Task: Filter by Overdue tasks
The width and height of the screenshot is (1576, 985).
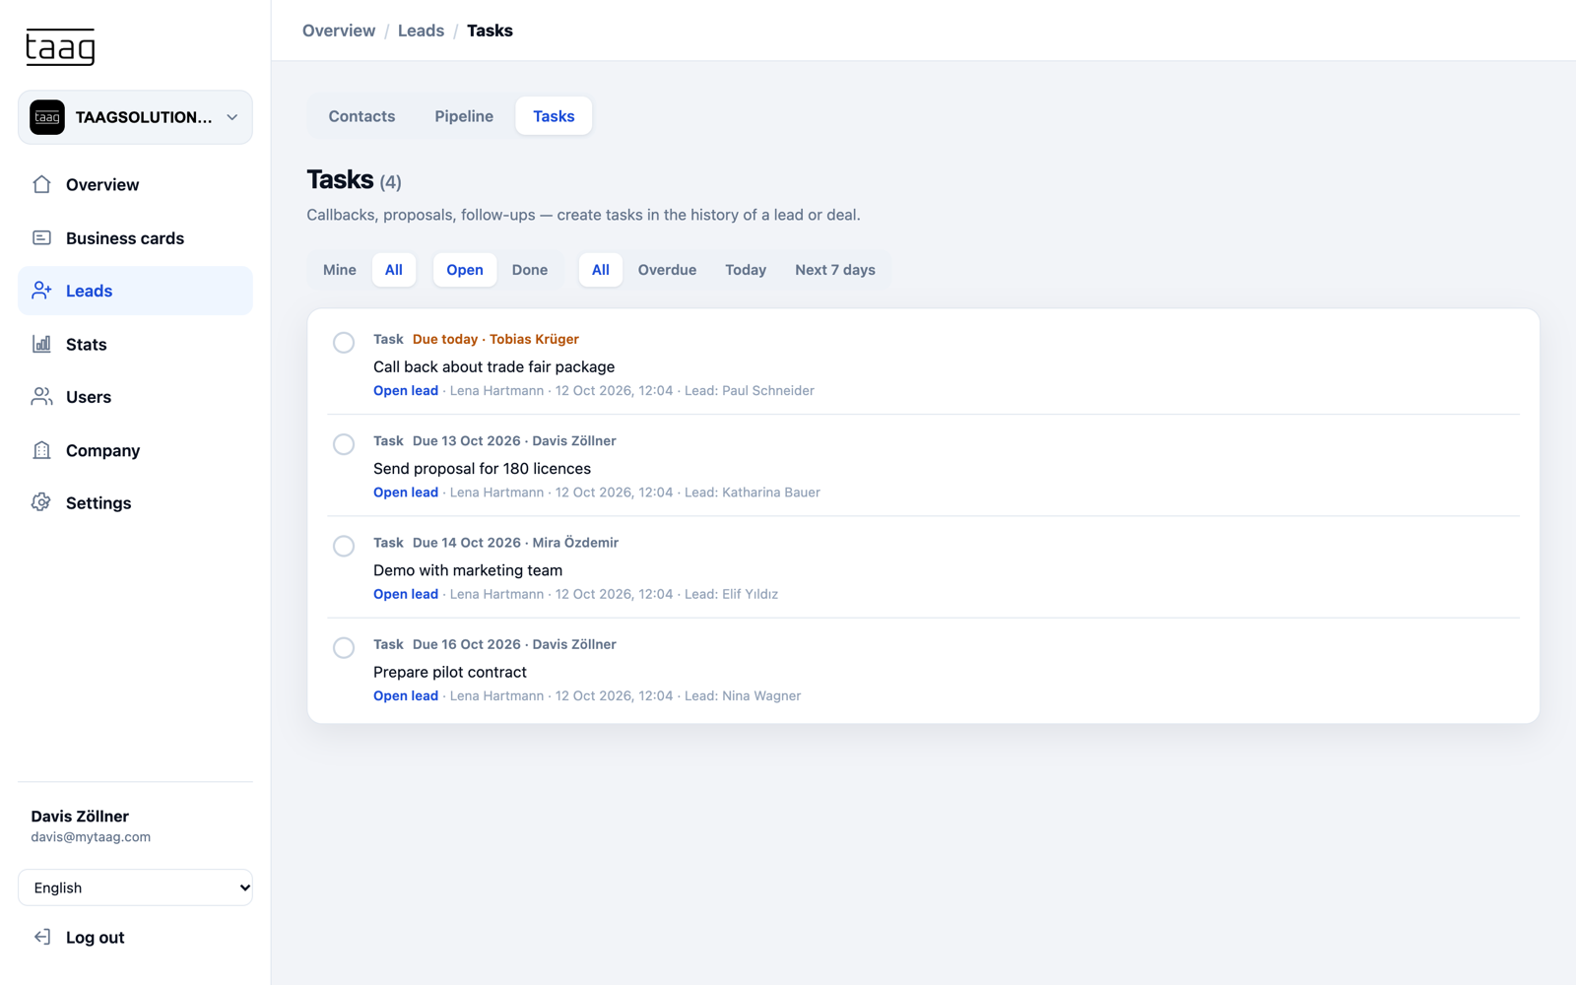Action: pyautogui.click(x=667, y=270)
